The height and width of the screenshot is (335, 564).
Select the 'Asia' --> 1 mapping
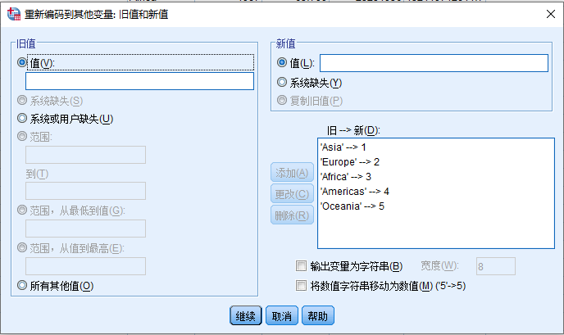343,147
